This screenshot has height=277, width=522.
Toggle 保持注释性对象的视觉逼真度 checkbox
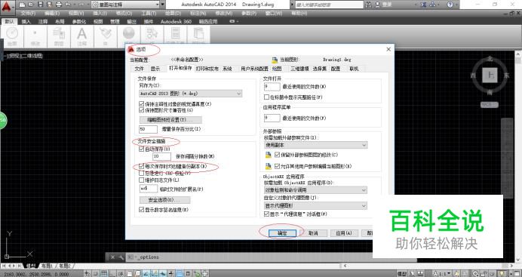point(142,104)
